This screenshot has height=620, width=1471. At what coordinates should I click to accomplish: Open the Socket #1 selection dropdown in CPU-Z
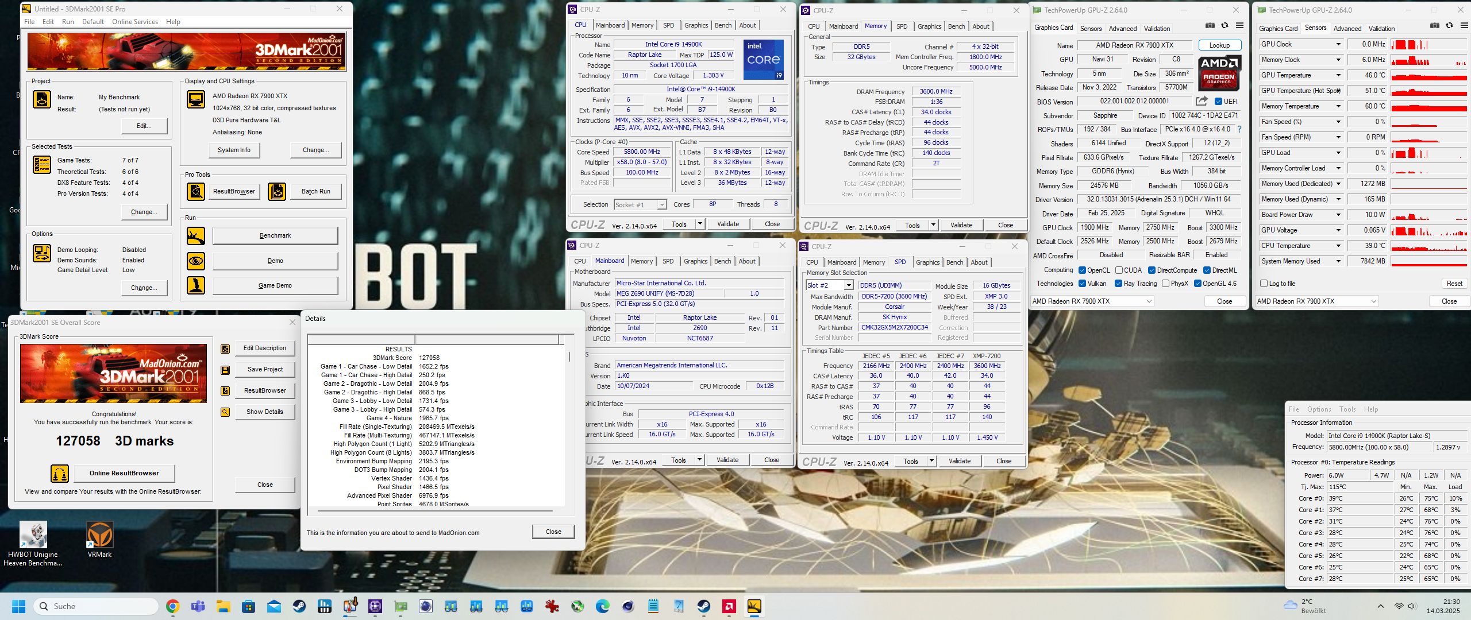(x=662, y=205)
